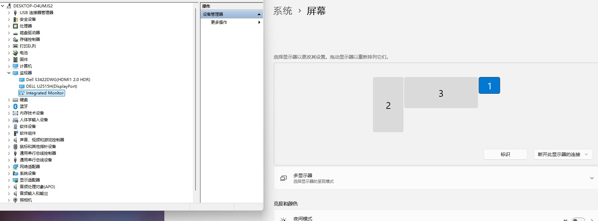Click the 打印队列 printer icon

tap(15, 46)
